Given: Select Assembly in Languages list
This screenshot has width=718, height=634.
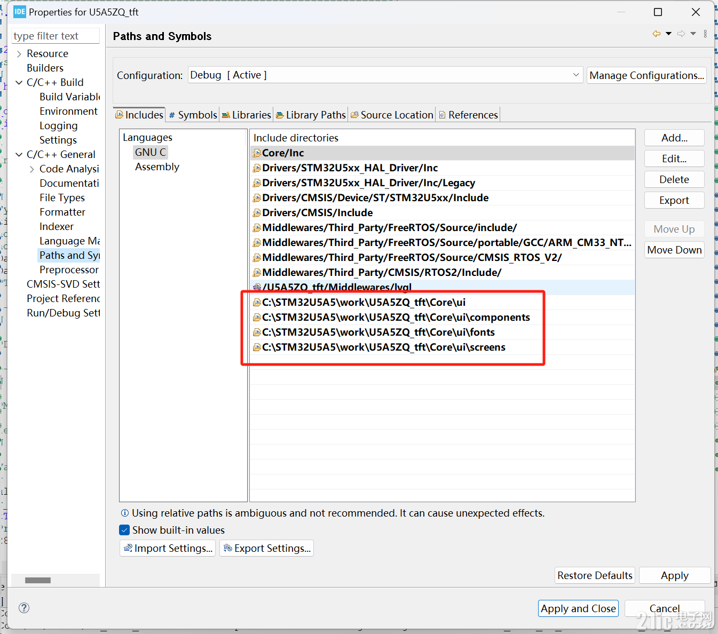Looking at the screenshot, I should [157, 167].
